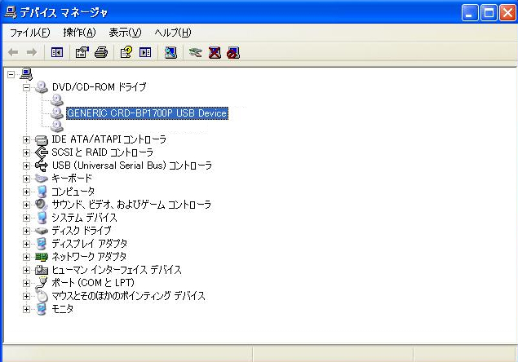Click the Help question-mark toolbar icon
Image resolution: width=518 pixels, height=362 pixels.
tap(126, 52)
